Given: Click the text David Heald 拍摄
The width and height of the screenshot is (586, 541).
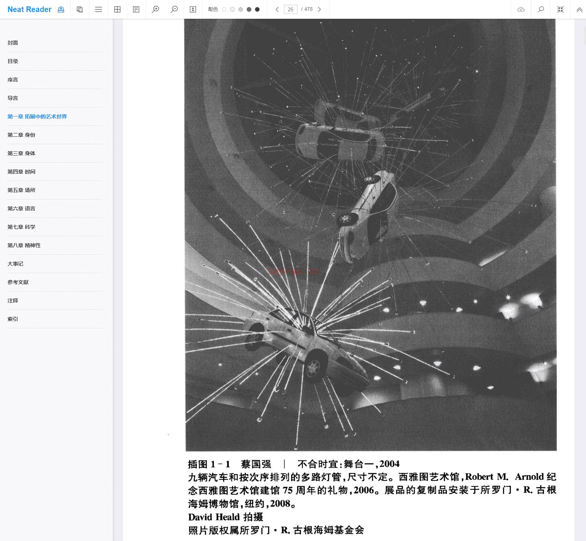Looking at the screenshot, I should click(x=226, y=517).
